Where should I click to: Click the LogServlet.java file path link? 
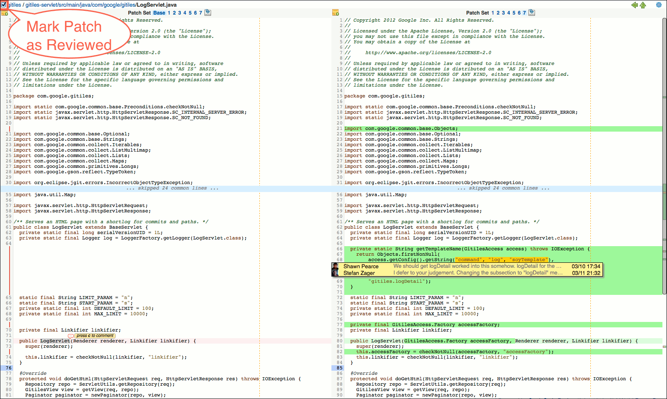point(156,5)
